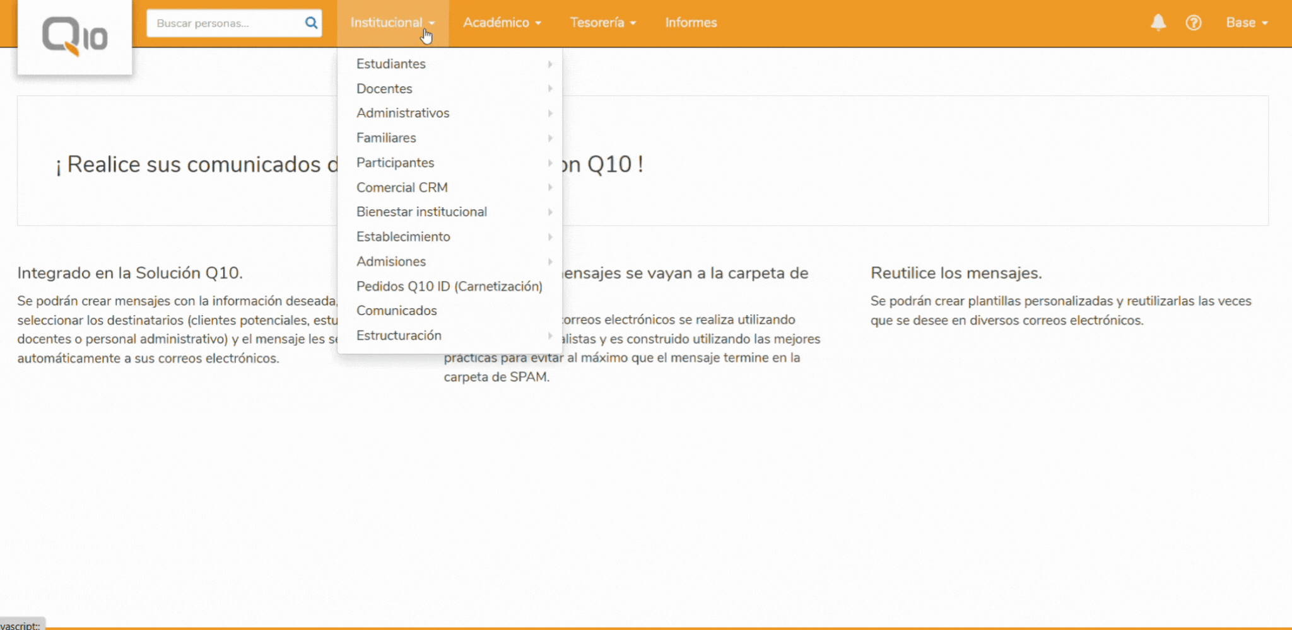1292x630 pixels.
Task: Open the Informes menu
Action: pyautogui.click(x=691, y=23)
